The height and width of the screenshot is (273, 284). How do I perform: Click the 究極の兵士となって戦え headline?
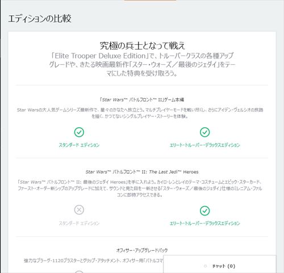click(x=142, y=45)
